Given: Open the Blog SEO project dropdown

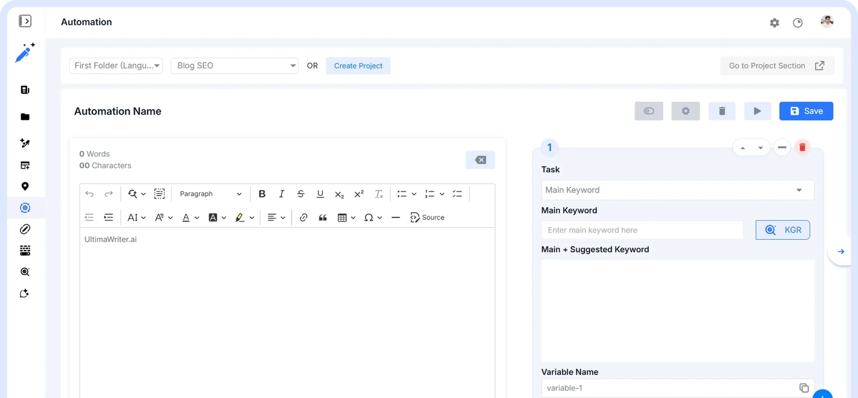Looking at the screenshot, I should click(x=234, y=66).
